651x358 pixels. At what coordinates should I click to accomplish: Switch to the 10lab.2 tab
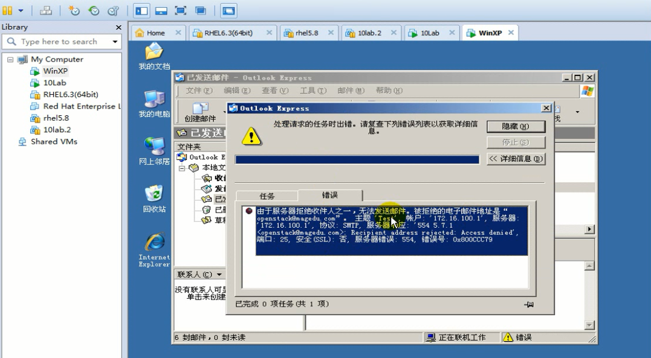(x=369, y=33)
